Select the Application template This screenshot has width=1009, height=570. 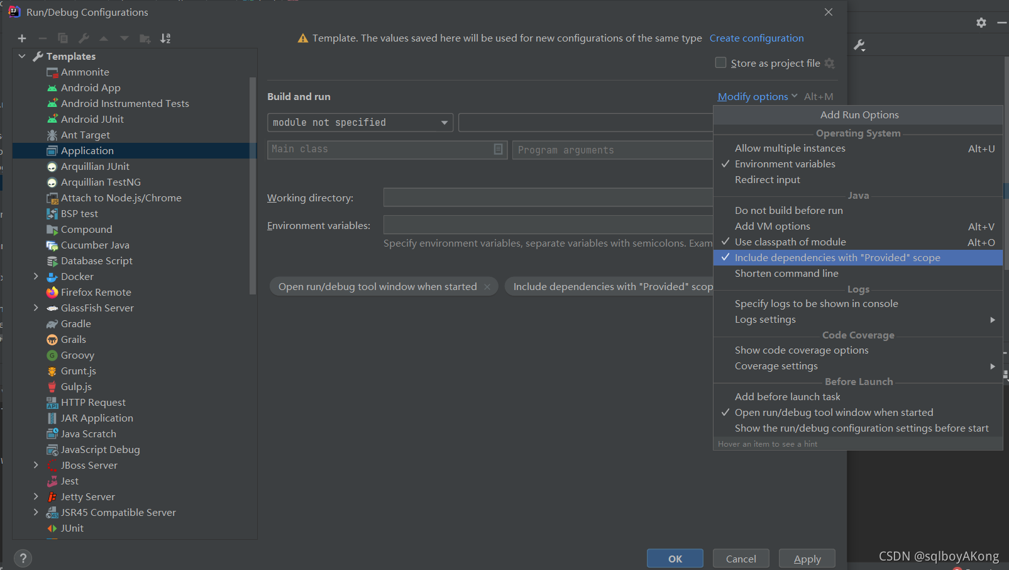(135, 151)
